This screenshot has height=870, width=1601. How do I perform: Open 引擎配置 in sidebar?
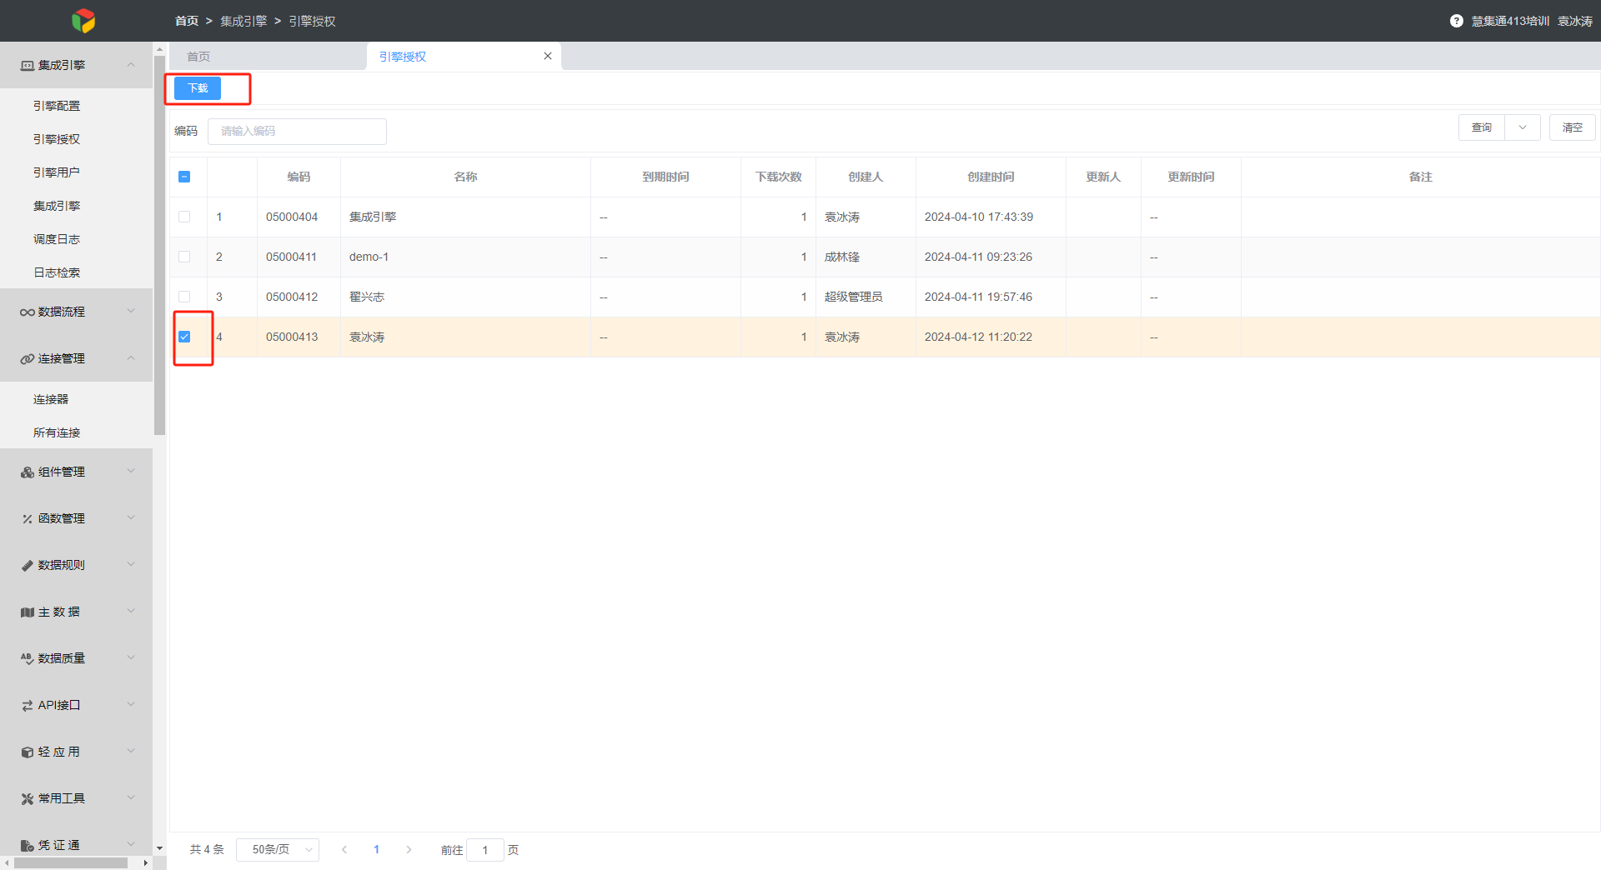coord(57,106)
